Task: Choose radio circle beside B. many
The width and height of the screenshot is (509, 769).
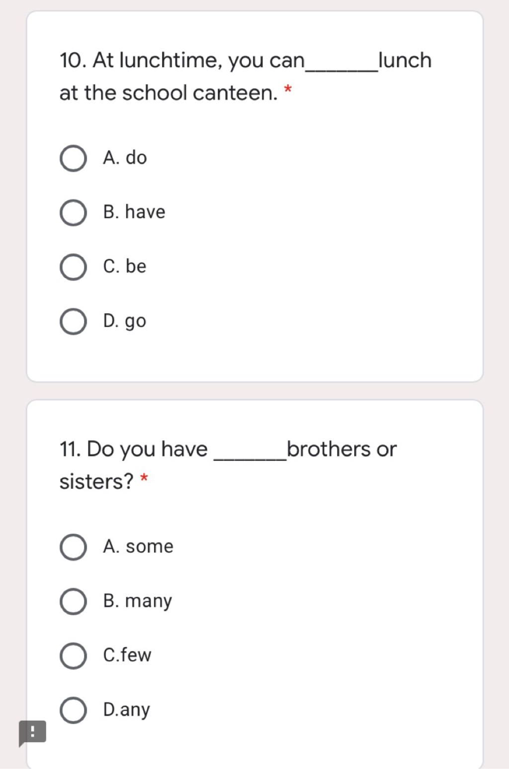Action: 73,601
